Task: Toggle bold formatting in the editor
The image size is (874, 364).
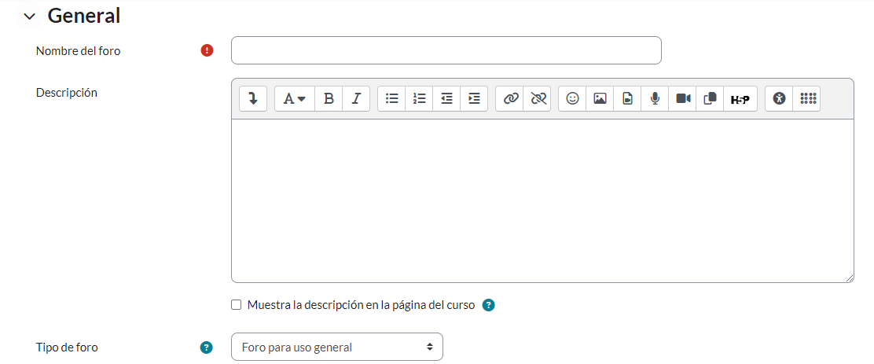Action: pos(329,98)
